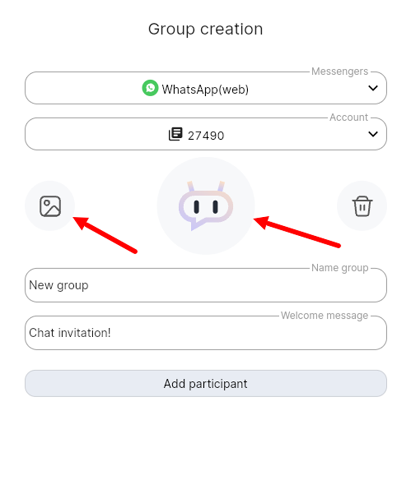
Task: Click the Welcome message field label
Action: [x=324, y=316]
